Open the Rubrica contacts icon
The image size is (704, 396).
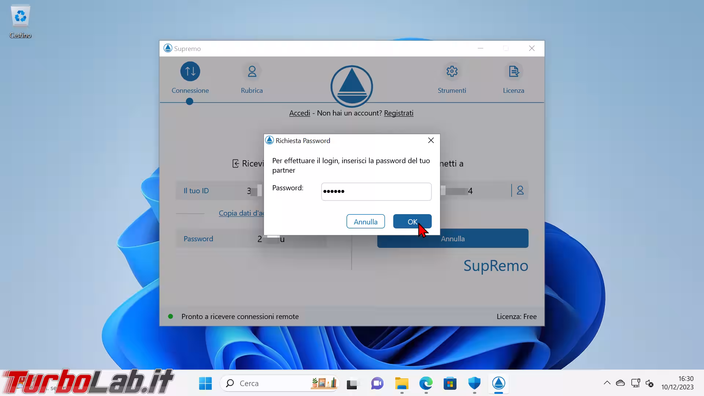[x=252, y=71]
